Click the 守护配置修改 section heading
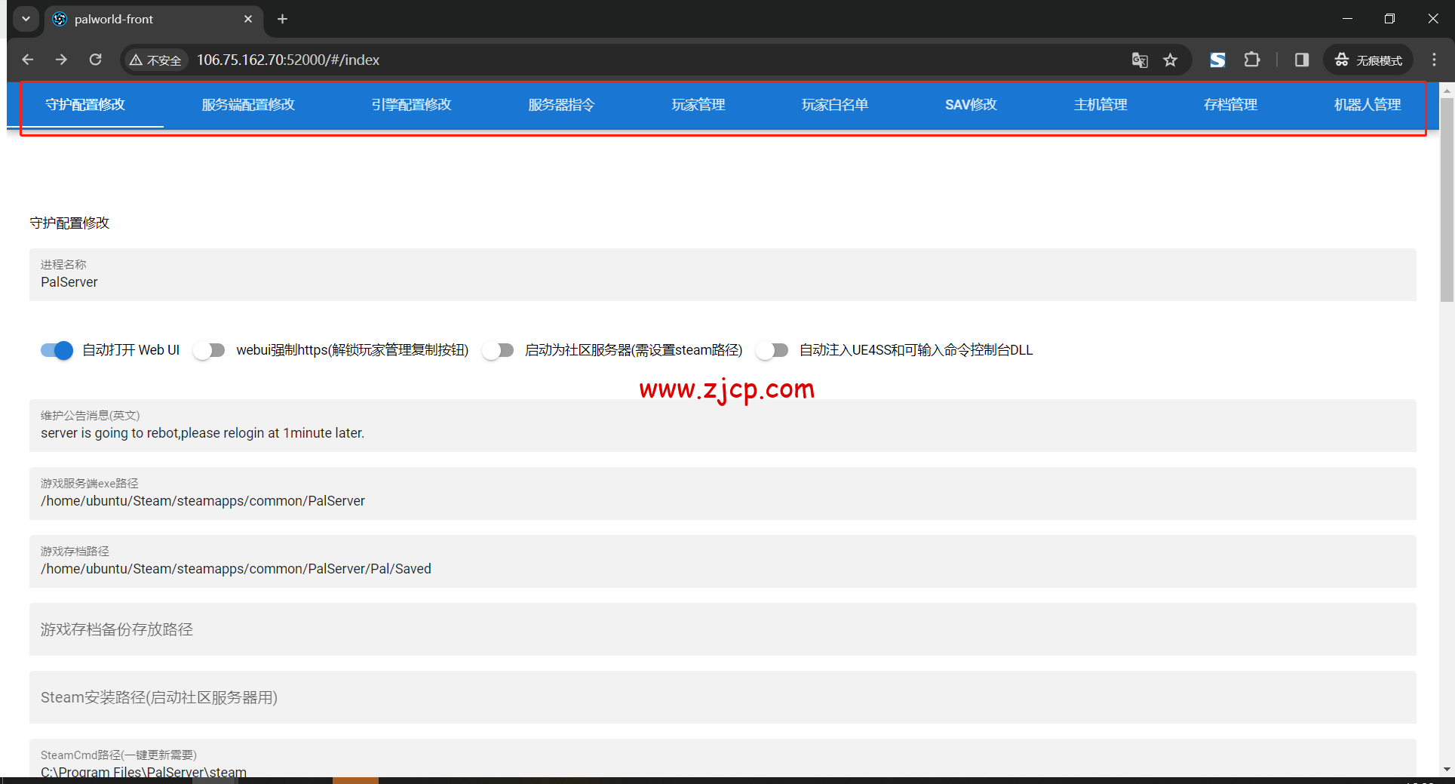Image resolution: width=1455 pixels, height=784 pixels. [x=69, y=223]
